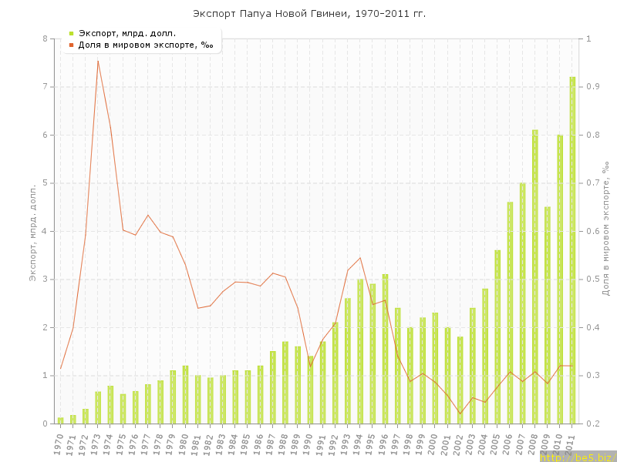Image resolution: width=617 pixels, height=462 pixels.
Task: Click the 2006 export bar
Action: pos(510,313)
